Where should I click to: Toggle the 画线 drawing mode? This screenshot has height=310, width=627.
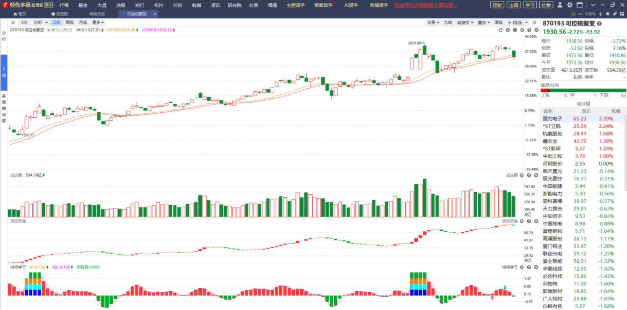point(498,22)
